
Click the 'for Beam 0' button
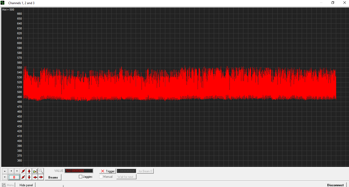pos(145,171)
